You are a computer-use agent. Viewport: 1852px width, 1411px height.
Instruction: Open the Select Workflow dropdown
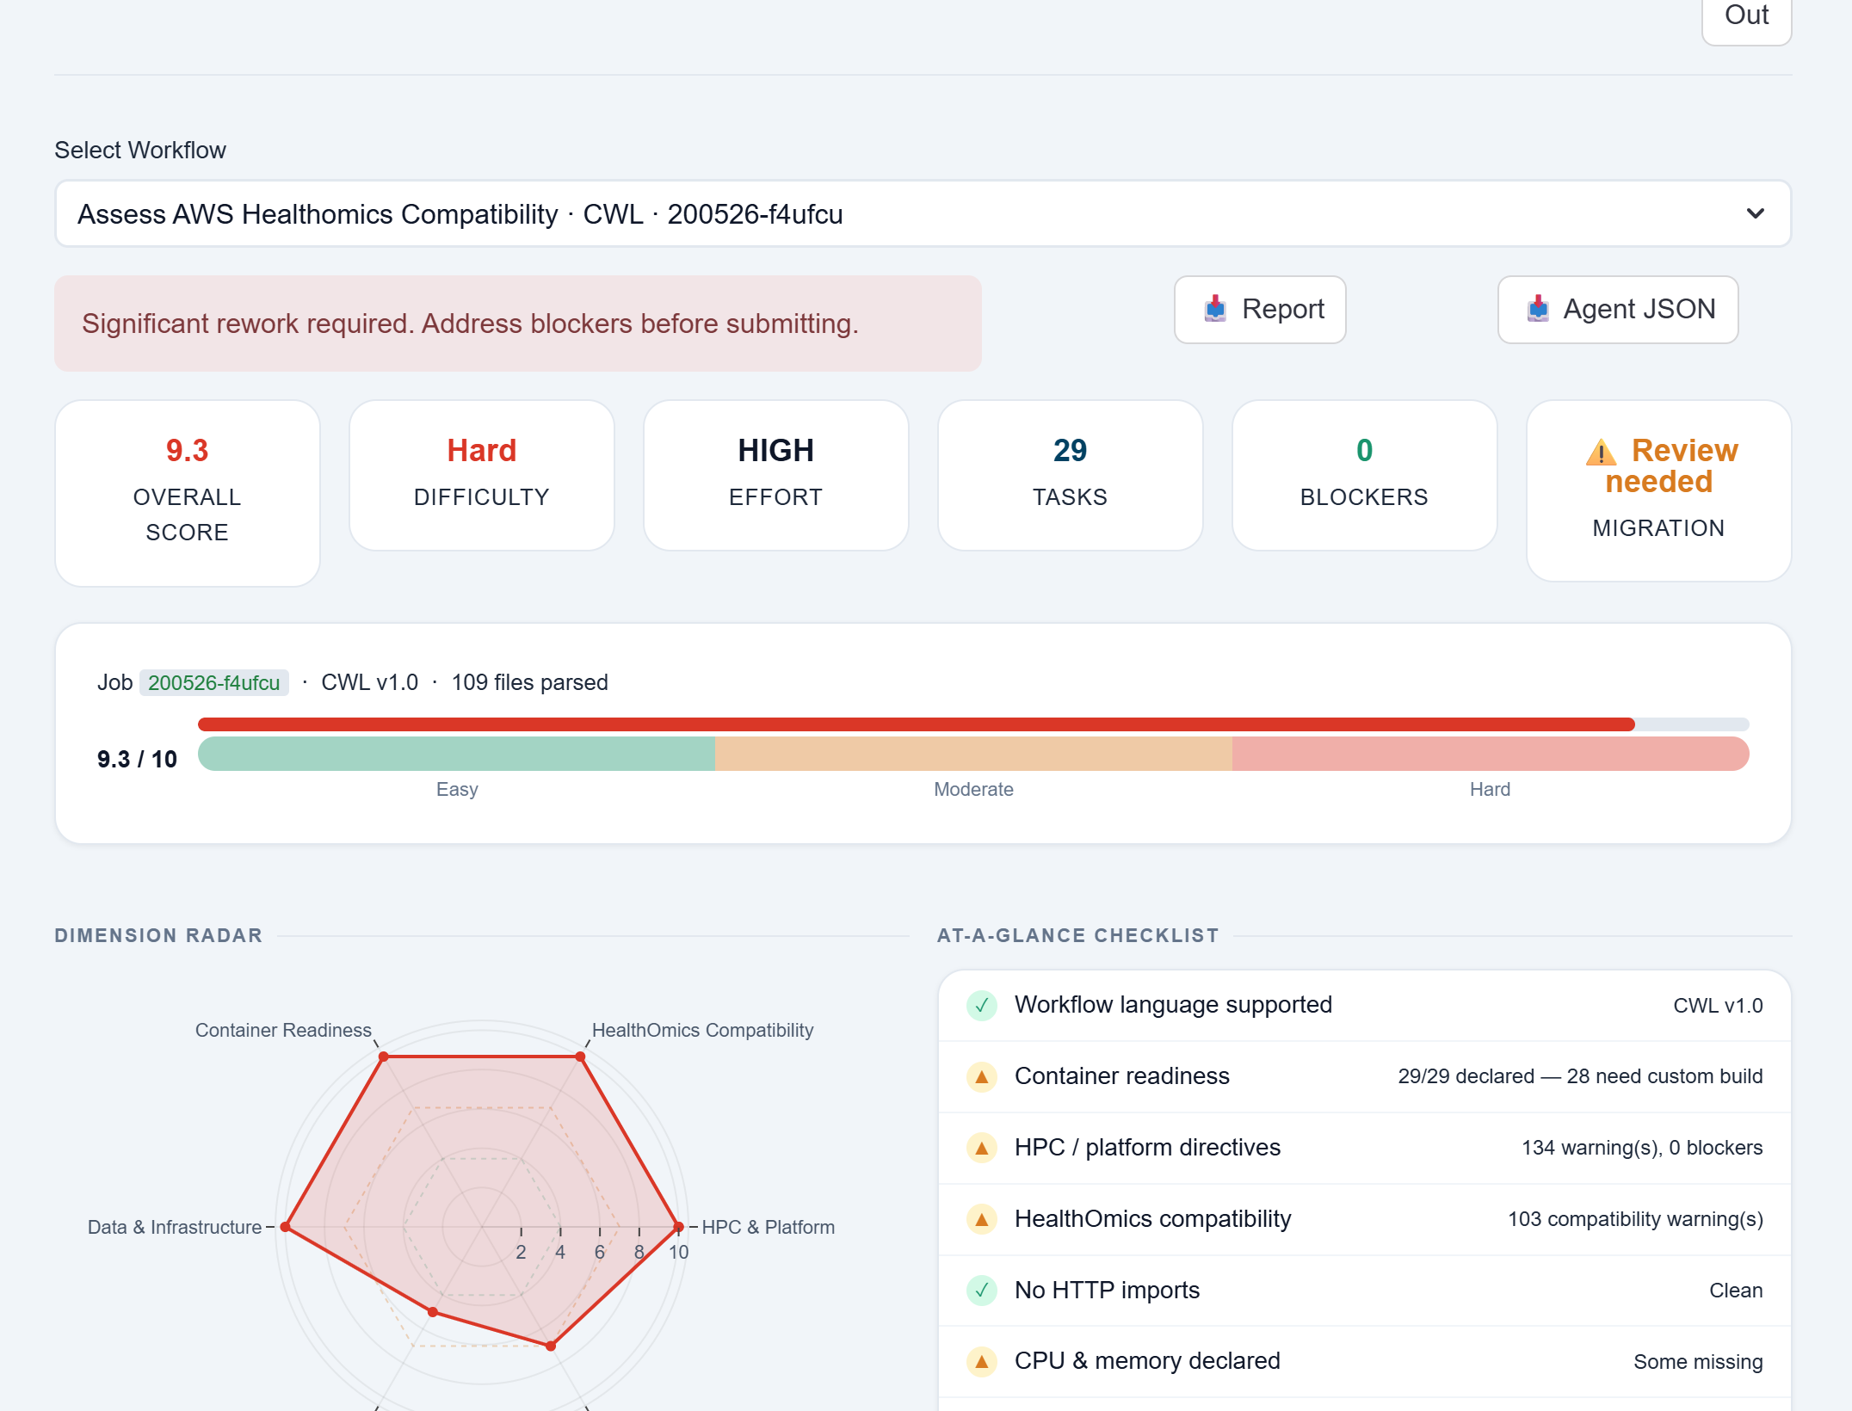(923, 213)
